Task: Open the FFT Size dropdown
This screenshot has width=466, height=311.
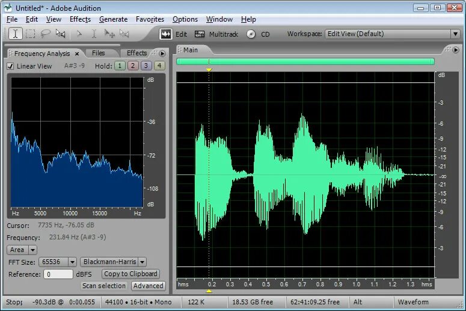Action: (x=72, y=262)
